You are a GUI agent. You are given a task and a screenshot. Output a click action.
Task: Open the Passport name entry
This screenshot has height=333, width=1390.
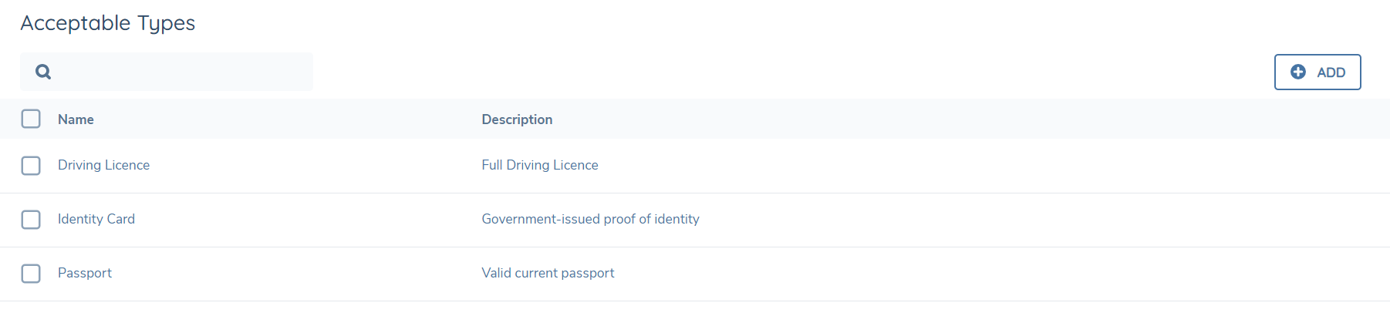coord(85,273)
